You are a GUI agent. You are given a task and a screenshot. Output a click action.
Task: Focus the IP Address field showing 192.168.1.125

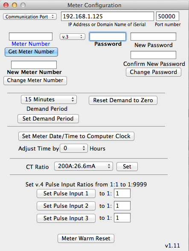(x=108, y=16)
